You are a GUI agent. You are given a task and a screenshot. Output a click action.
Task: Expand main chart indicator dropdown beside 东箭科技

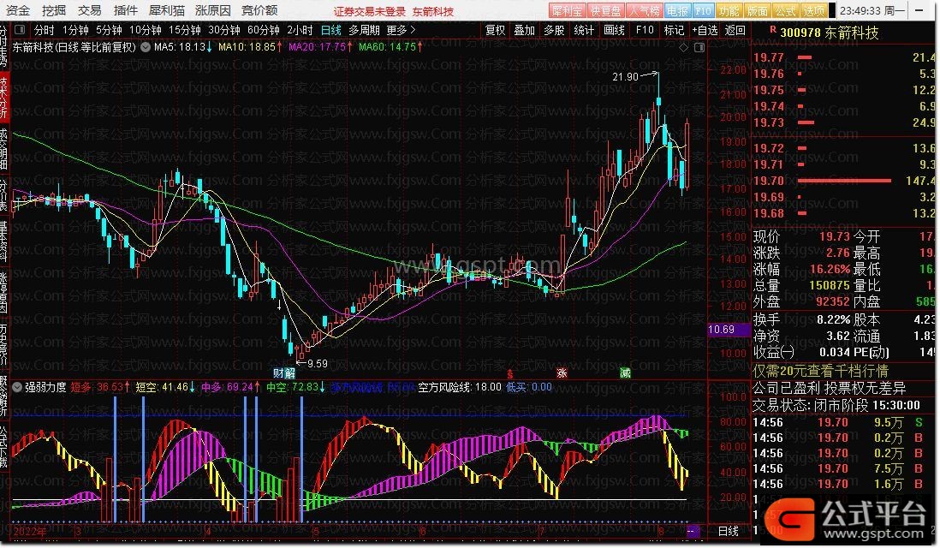tap(146, 47)
